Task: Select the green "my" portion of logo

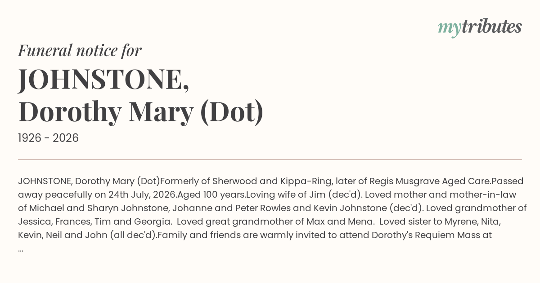Action: click(449, 29)
